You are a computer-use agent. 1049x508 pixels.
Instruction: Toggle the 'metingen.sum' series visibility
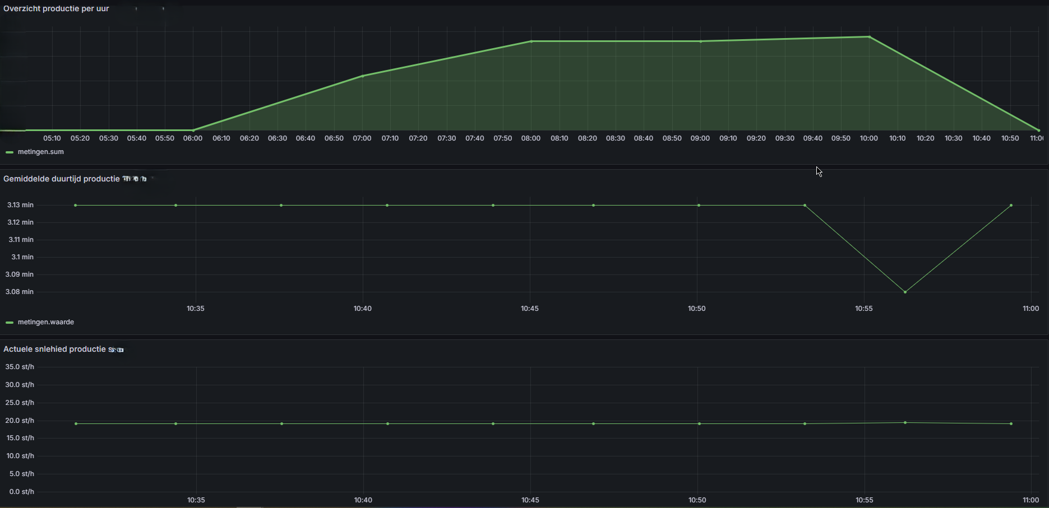pyautogui.click(x=40, y=151)
